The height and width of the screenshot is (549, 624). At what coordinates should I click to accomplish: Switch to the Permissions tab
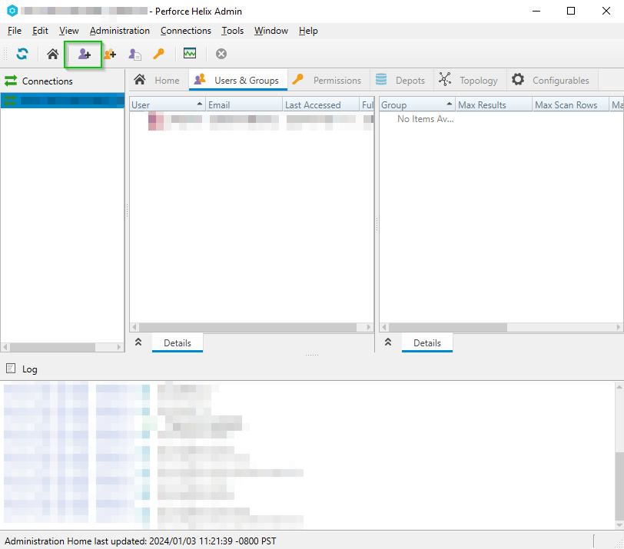tap(327, 80)
